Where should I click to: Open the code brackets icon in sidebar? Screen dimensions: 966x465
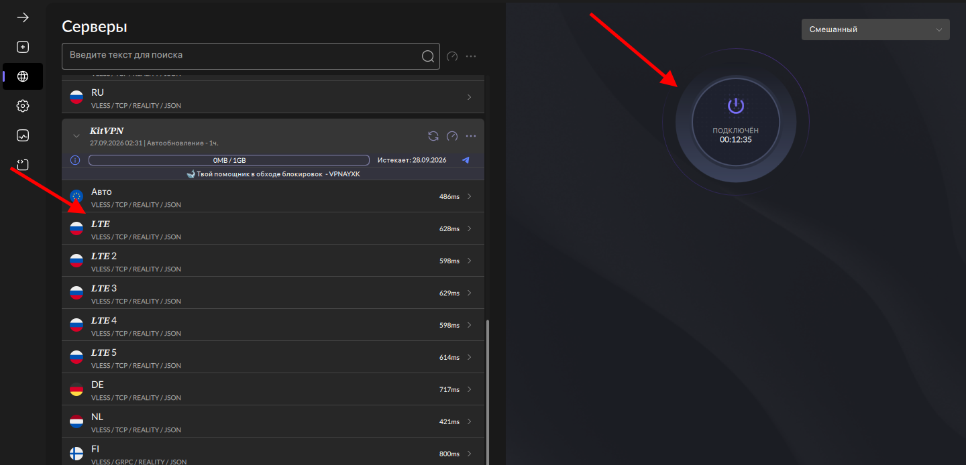(23, 165)
